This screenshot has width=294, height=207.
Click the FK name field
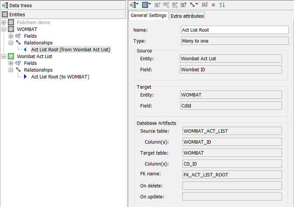[231, 175]
